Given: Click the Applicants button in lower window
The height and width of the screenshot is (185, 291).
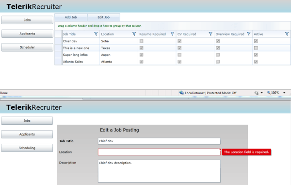Looking at the screenshot, I should pyautogui.click(x=27, y=135).
